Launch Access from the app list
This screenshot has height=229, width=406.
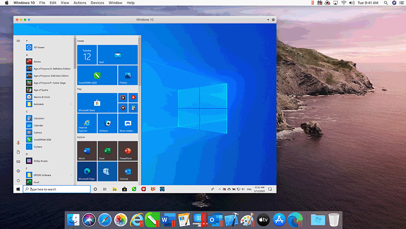(x=34, y=62)
